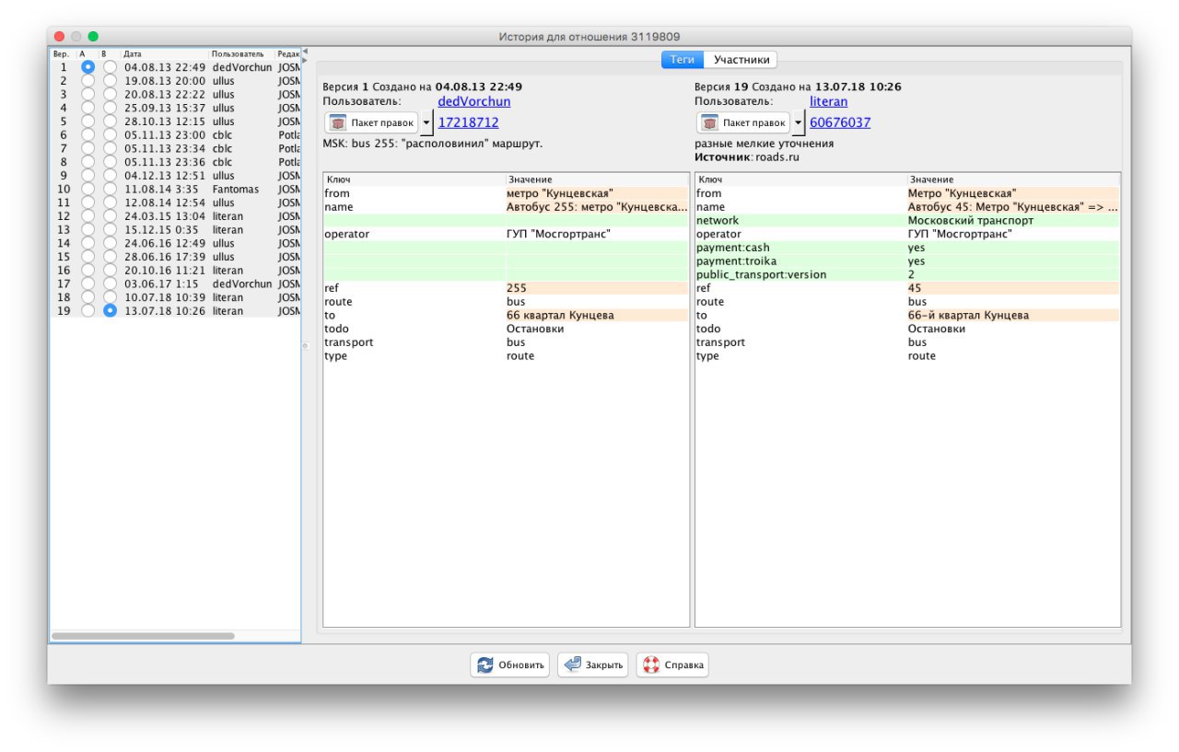The width and height of the screenshot is (1179, 752).
Task: Click the Обновить button
Action: pyautogui.click(x=510, y=665)
